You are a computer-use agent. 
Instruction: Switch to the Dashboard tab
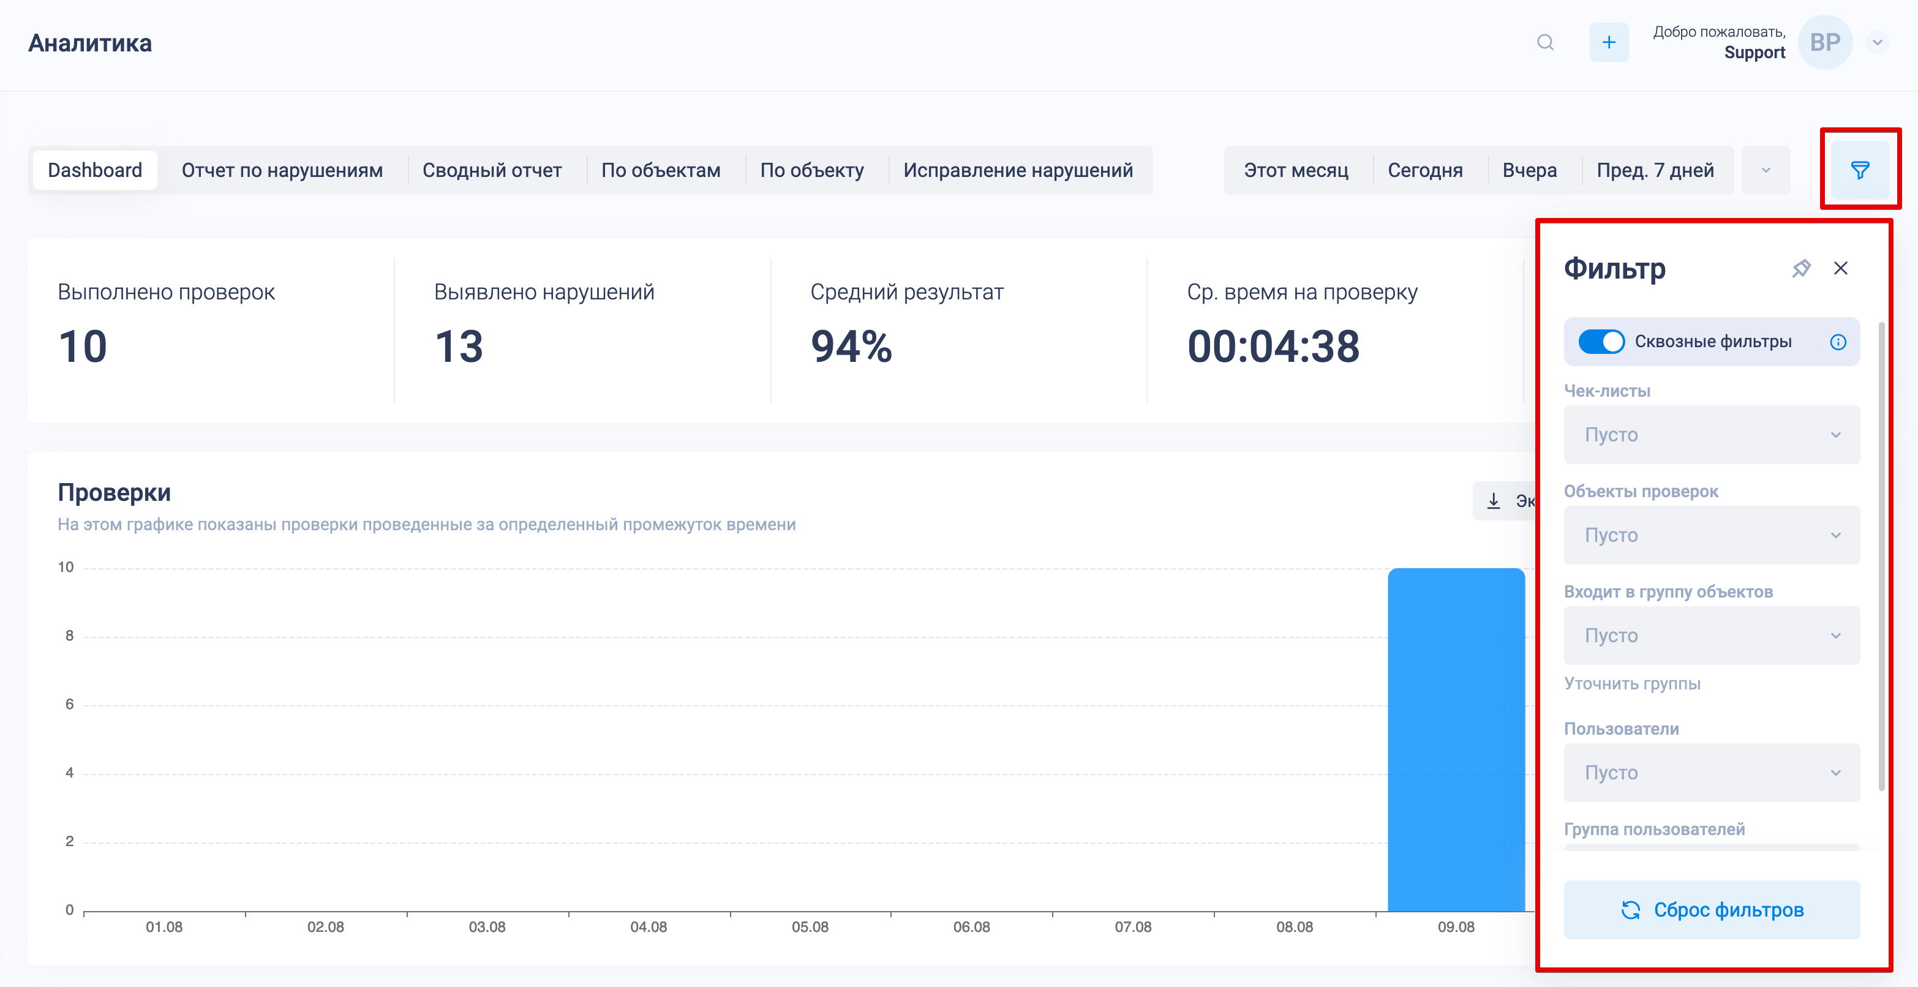[94, 170]
